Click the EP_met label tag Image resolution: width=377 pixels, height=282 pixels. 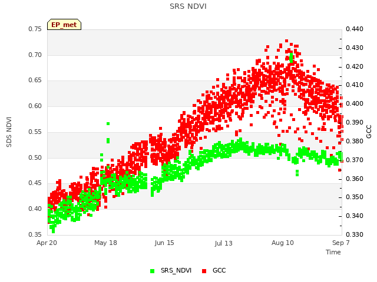pos(64,25)
